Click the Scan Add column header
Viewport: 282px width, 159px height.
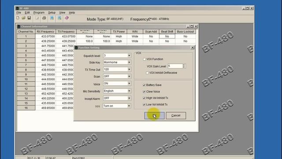pos(151,31)
